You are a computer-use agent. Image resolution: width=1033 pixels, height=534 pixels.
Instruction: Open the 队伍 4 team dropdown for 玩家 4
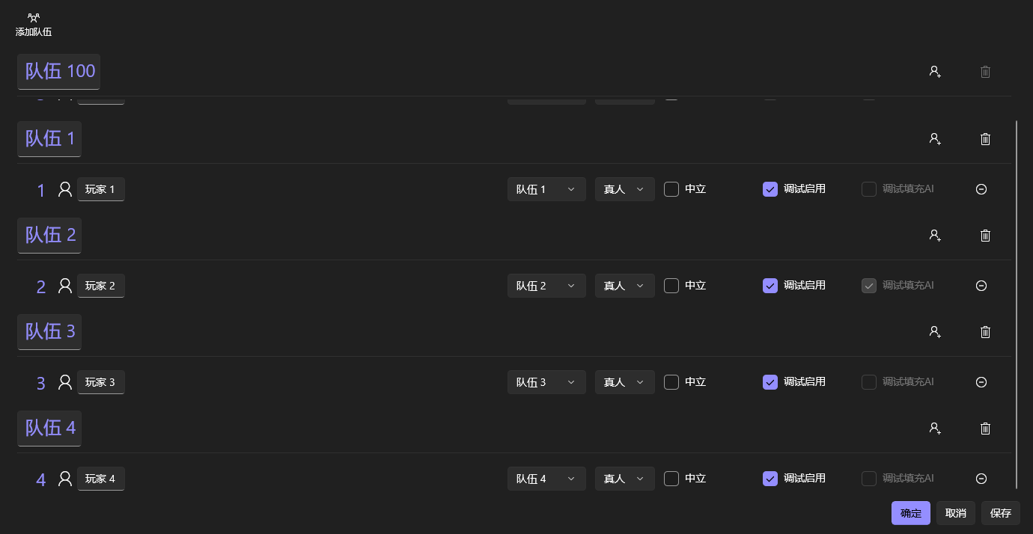click(x=546, y=479)
